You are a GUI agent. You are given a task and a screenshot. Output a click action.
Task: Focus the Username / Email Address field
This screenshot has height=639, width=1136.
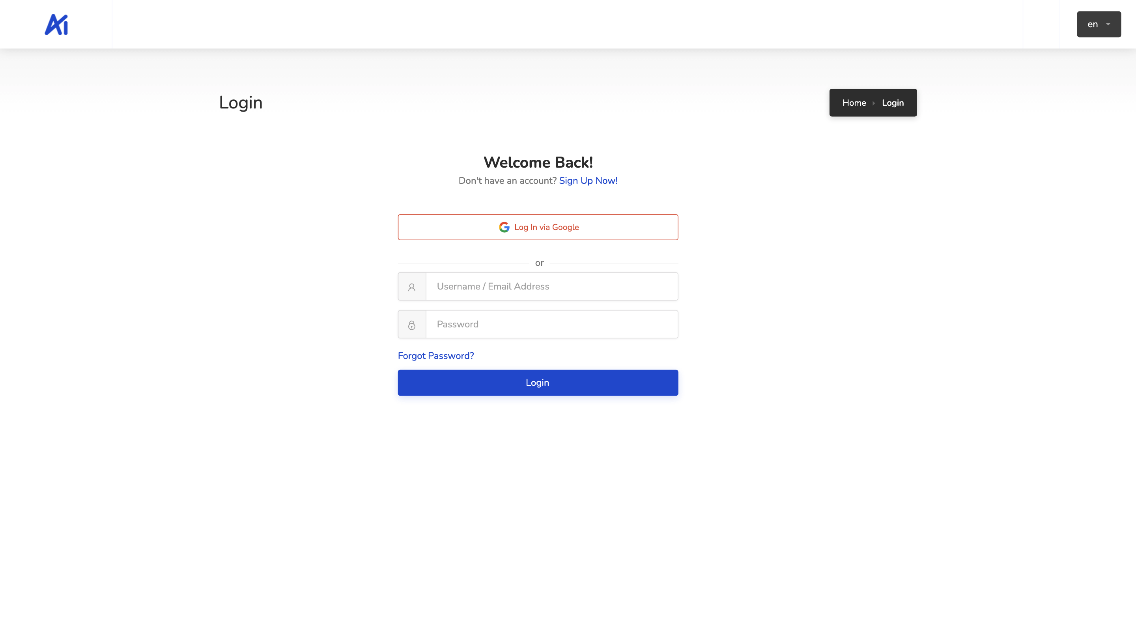[551, 287]
